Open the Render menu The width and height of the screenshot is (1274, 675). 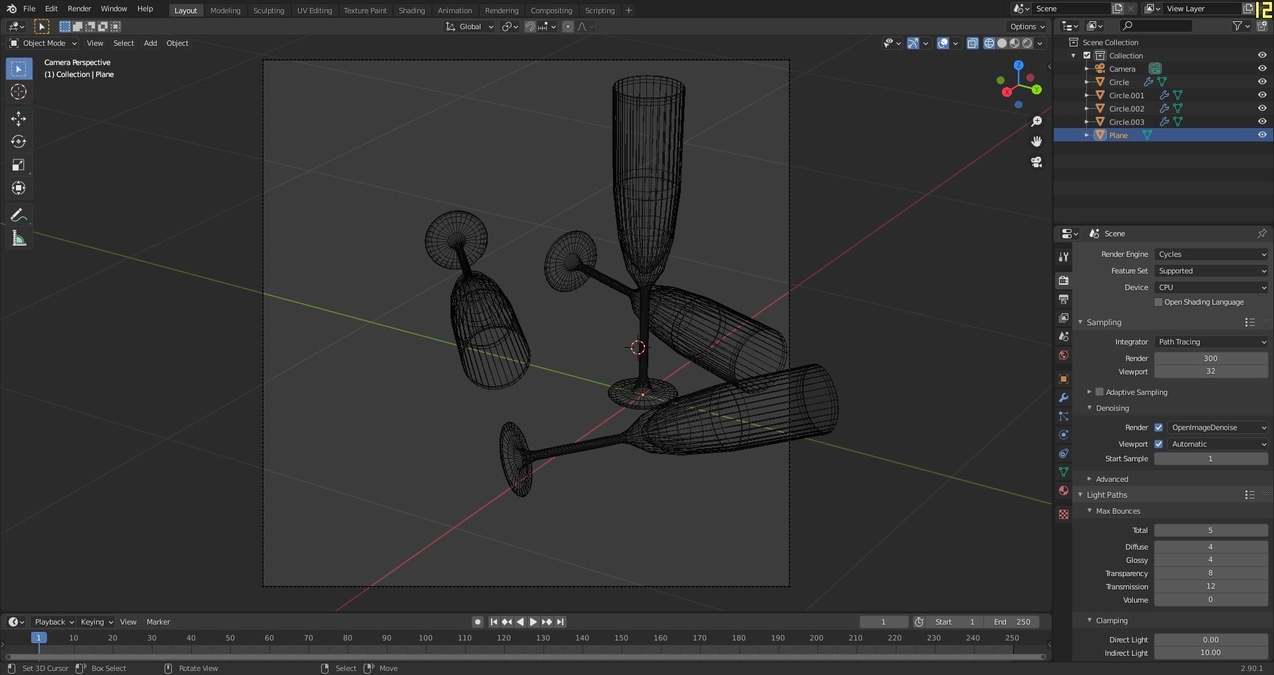coord(79,9)
